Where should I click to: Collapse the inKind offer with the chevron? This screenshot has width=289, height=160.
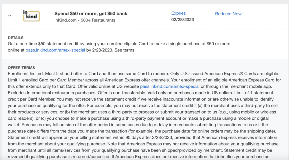(10, 15)
